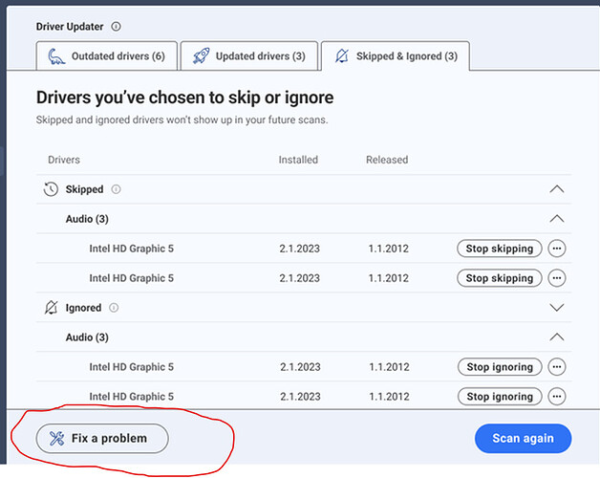Collapse the Skipped section chevron
Image resolution: width=600 pixels, height=478 pixels.
[557, 189]
